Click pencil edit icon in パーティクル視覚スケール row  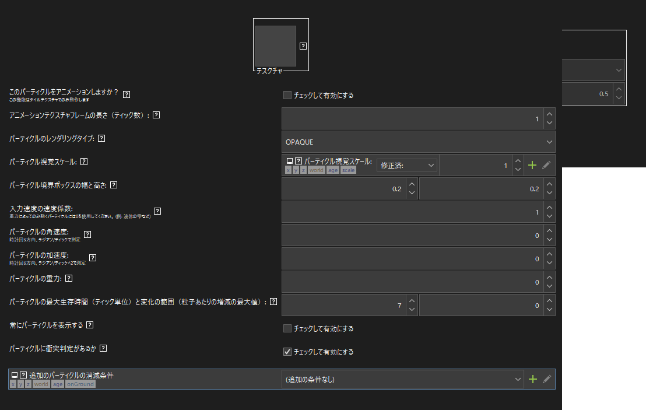546,166
